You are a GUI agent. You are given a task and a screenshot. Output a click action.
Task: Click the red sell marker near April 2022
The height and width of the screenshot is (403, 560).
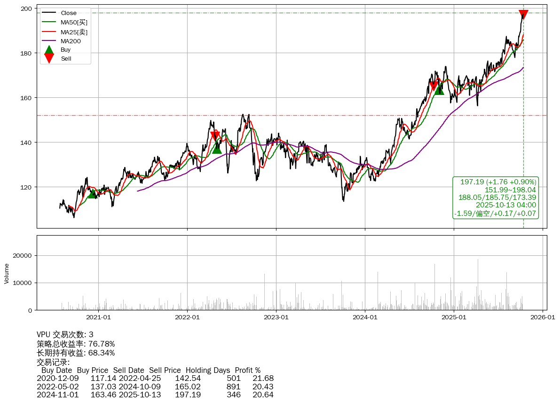215,136
